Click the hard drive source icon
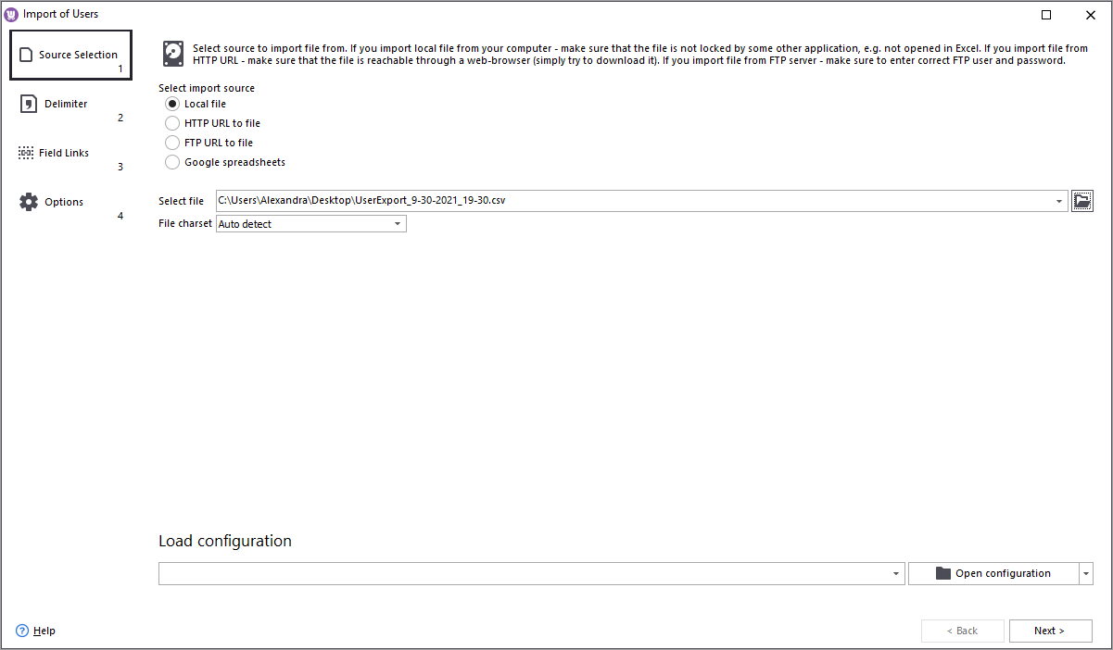 point(173,53)
